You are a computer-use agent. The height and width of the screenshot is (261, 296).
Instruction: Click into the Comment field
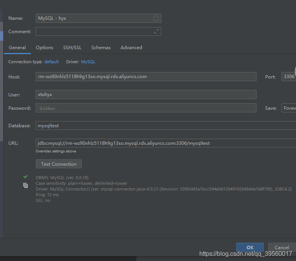[99, 31]
